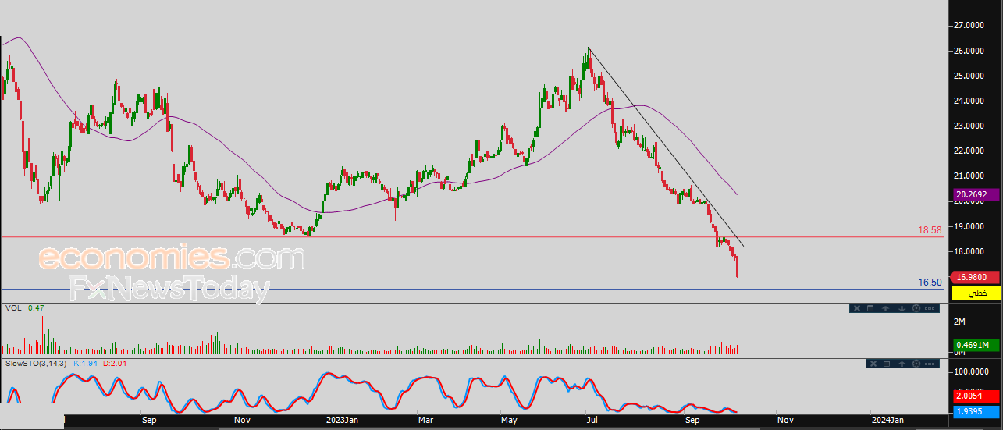Screen dimensions: 1003x430
Task: Close the VOL indicator panel
Action: coord(857,308)
